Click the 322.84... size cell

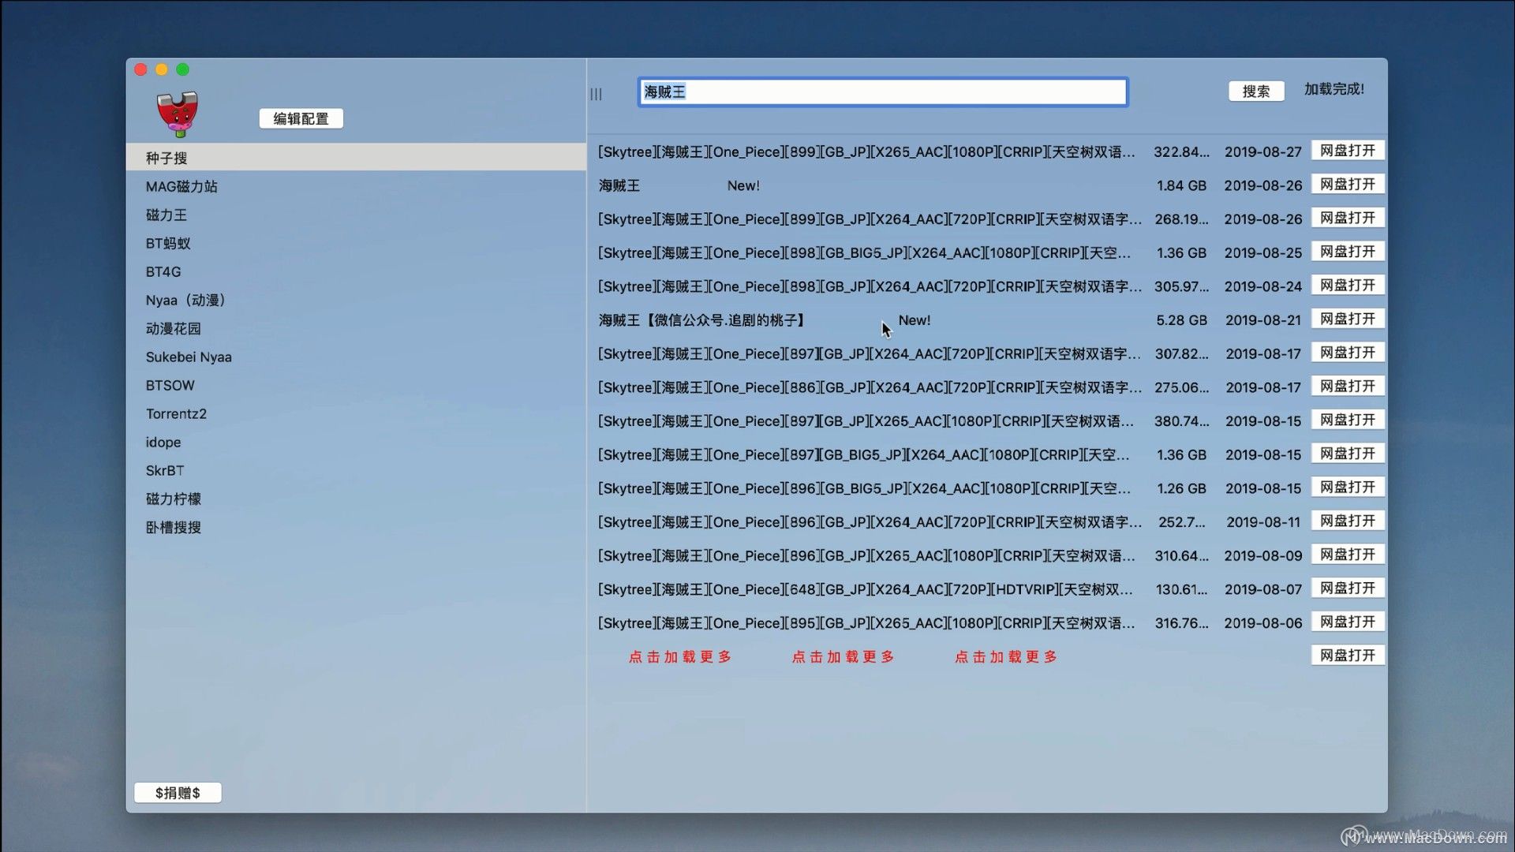[x=1181, y=151]
